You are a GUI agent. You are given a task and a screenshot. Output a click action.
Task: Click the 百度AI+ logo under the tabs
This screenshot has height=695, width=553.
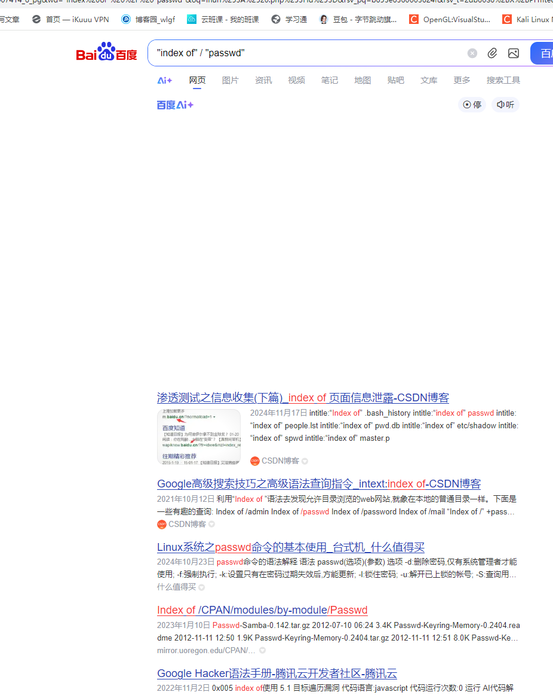coord(174,104)
